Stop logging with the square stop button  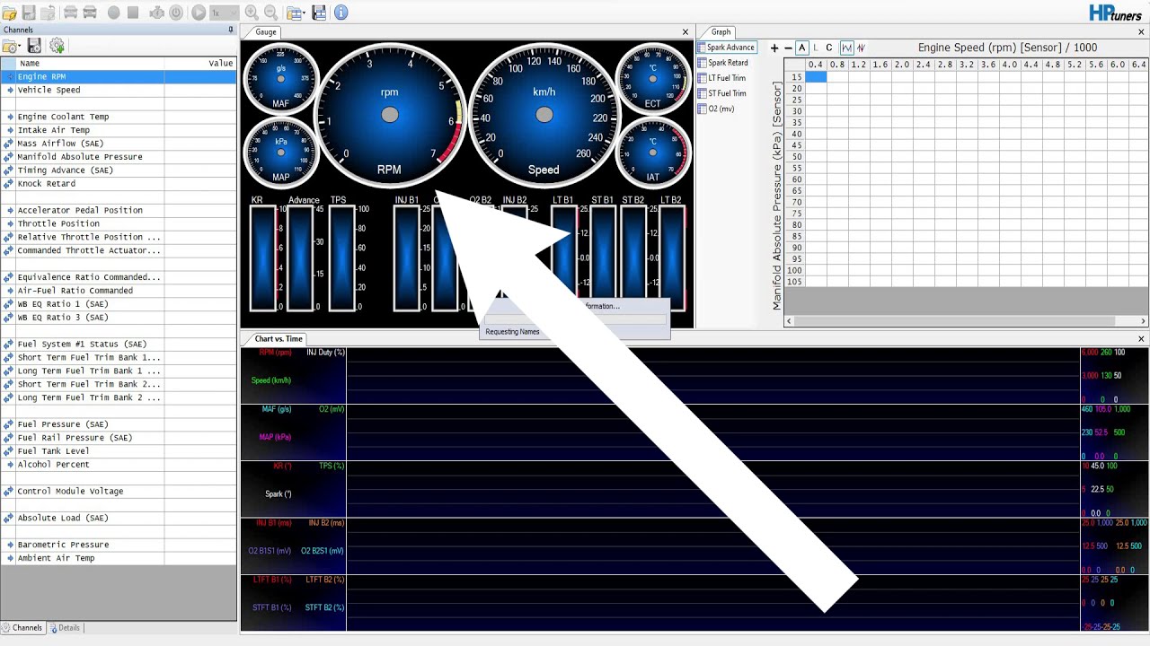(133, 13)
